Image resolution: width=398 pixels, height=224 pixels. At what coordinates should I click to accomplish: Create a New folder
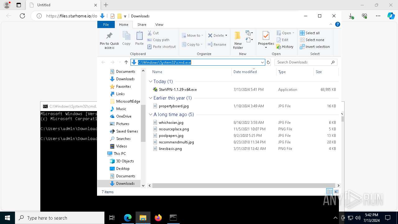[238, 40]
